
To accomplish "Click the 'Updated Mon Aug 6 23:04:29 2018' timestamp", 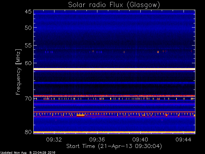I will coord(28,153).
